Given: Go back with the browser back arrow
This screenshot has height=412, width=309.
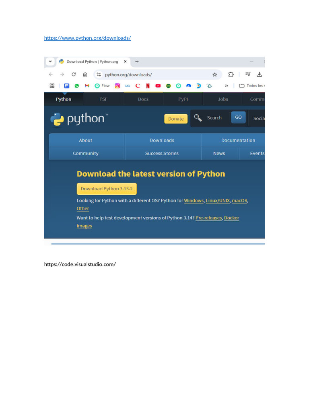Looking at the screenshot, I should pyautogui.click(x=51, y=74).
